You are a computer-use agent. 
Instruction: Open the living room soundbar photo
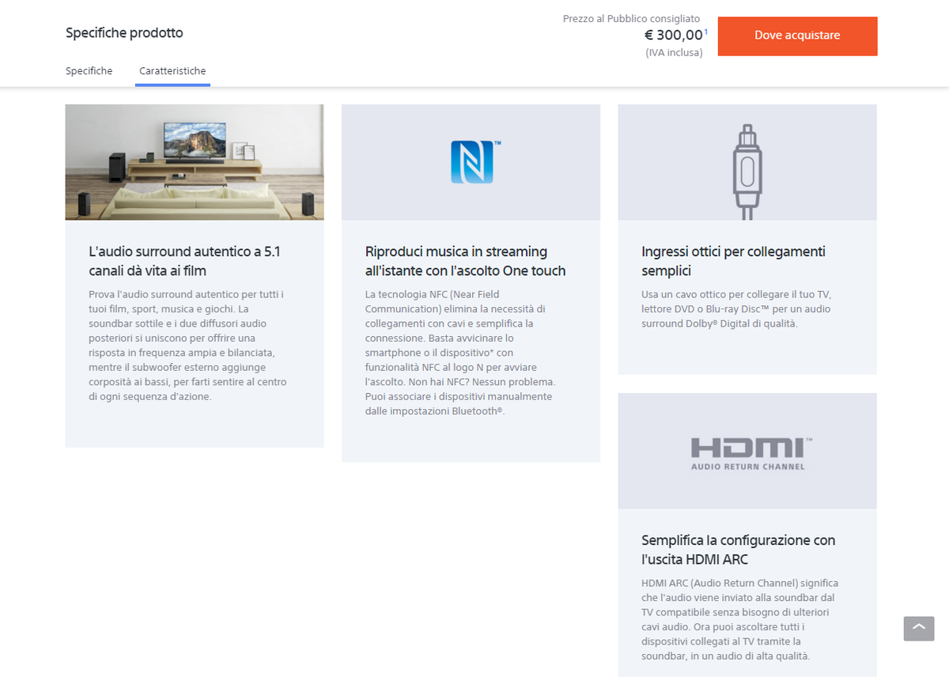[195, 162]
